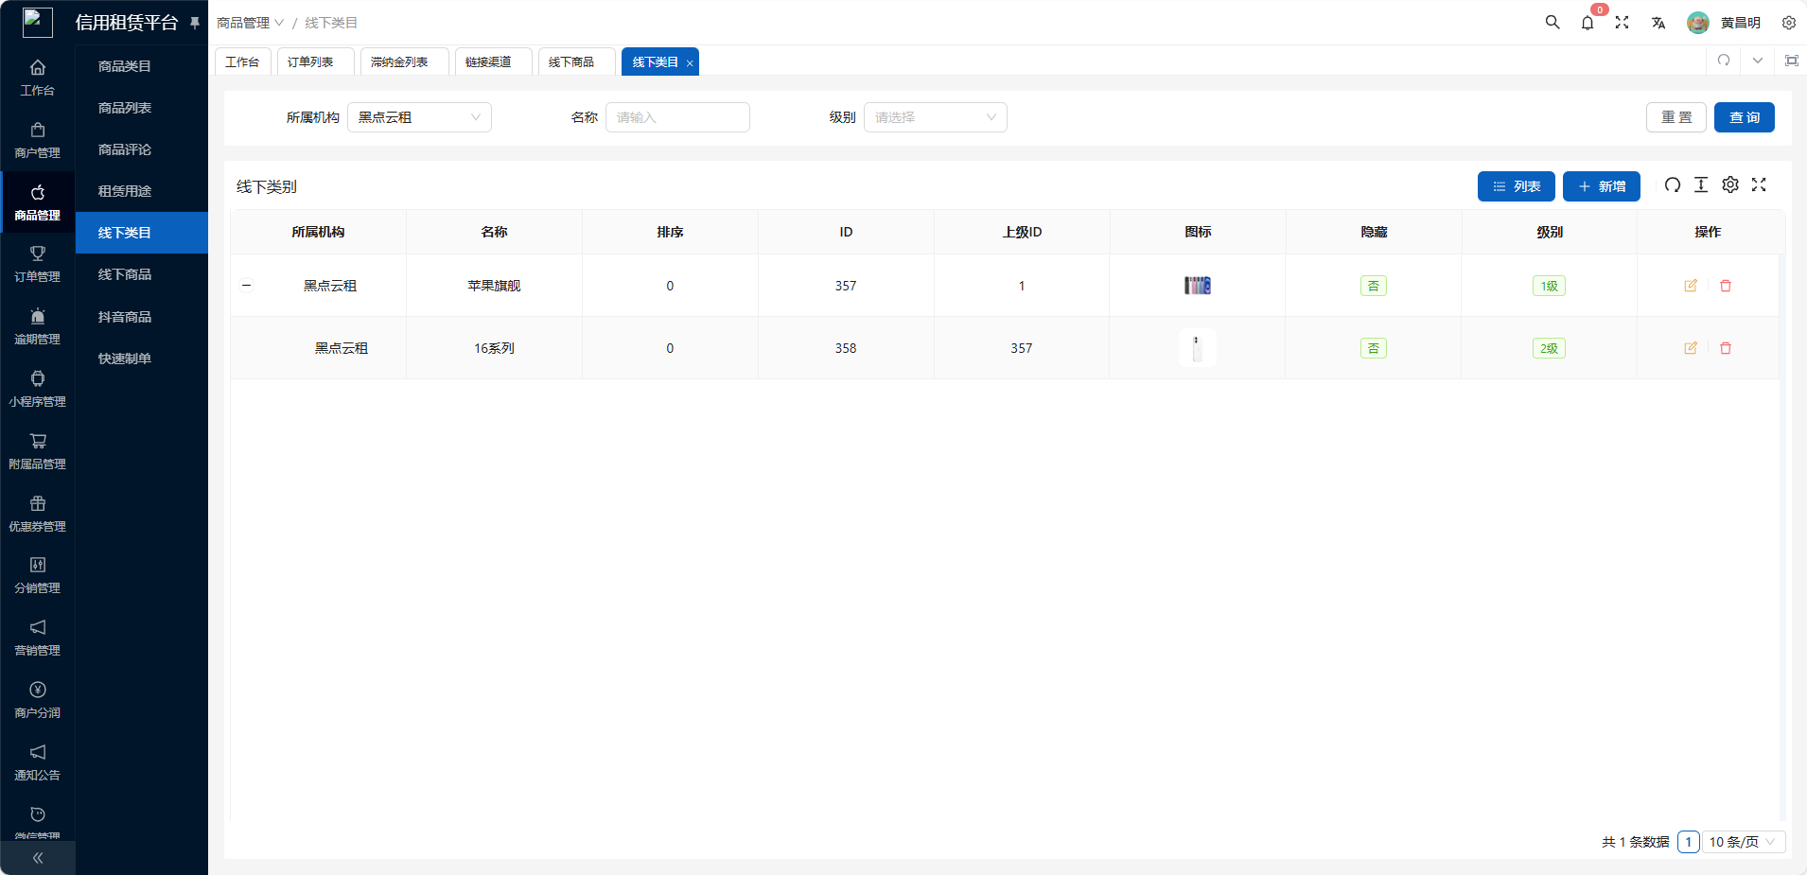
Task: Pin the sidebar with pushpin icon
Action: tap(195, 23)
